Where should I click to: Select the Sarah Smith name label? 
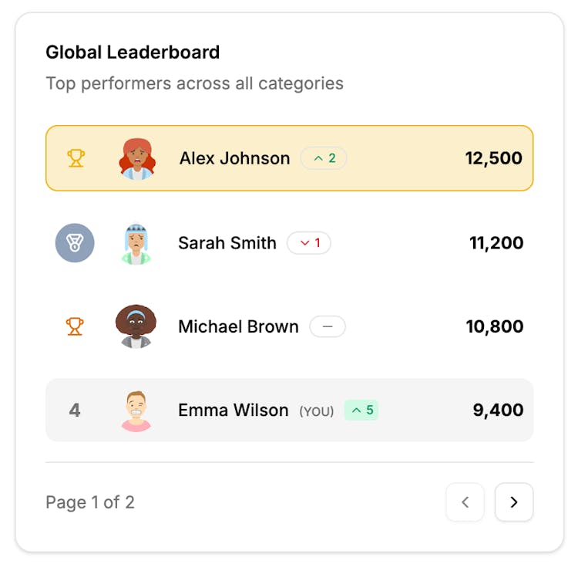pos(227,243)
